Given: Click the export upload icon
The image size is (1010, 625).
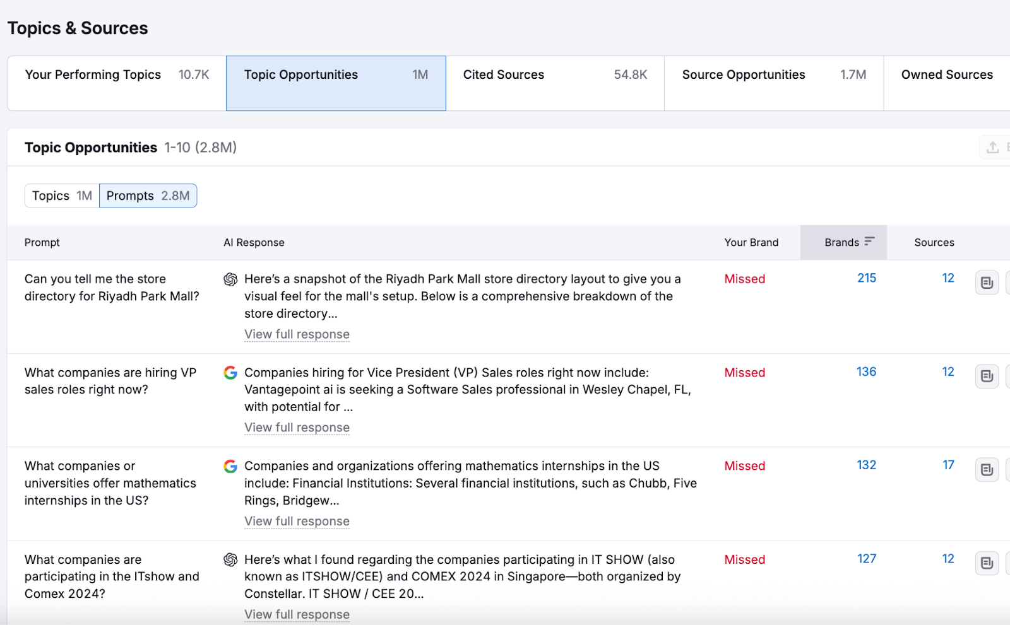Looking at the screenshot, I should (x=992, y=148).
